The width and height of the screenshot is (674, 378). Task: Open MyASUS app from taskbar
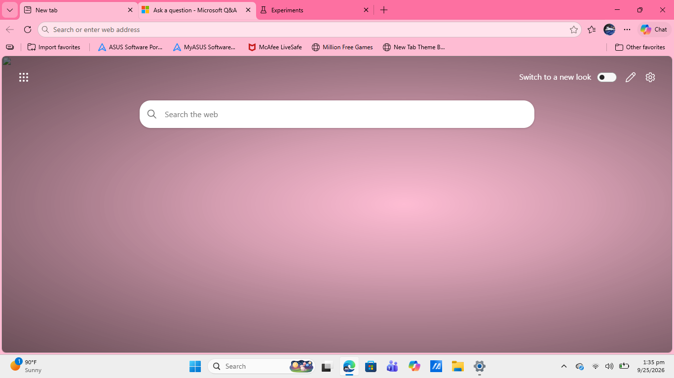(436, 366)
